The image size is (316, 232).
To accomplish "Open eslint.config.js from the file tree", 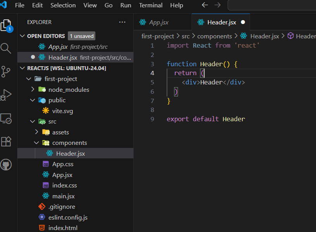I will click(x=68, y=217).
